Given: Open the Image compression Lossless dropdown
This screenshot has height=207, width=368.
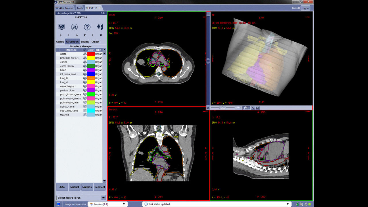Looking at the screenshot, I should pos(108,204).
